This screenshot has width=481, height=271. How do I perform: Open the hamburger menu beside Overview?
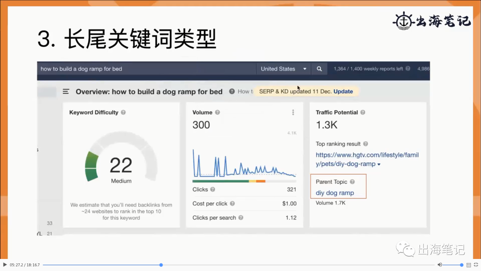tap(66, 91)
